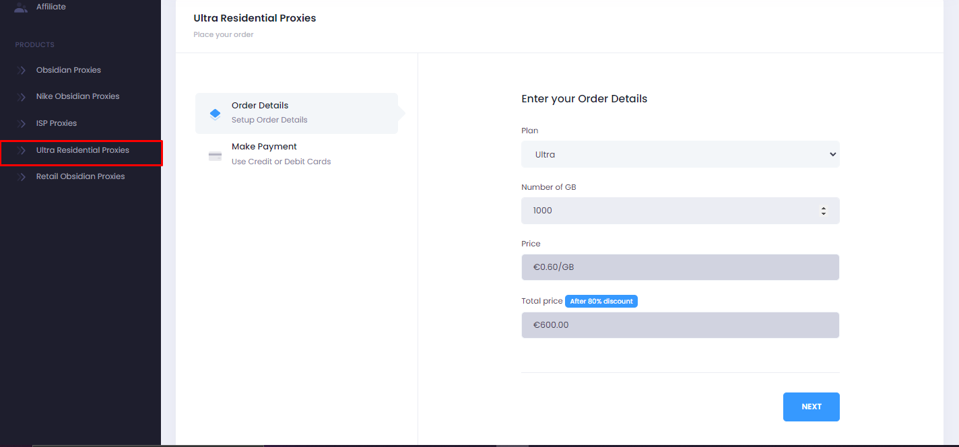This screenshot has height=447, width=959.
Task: Select the Order Details step
Action: pos(296,113)
